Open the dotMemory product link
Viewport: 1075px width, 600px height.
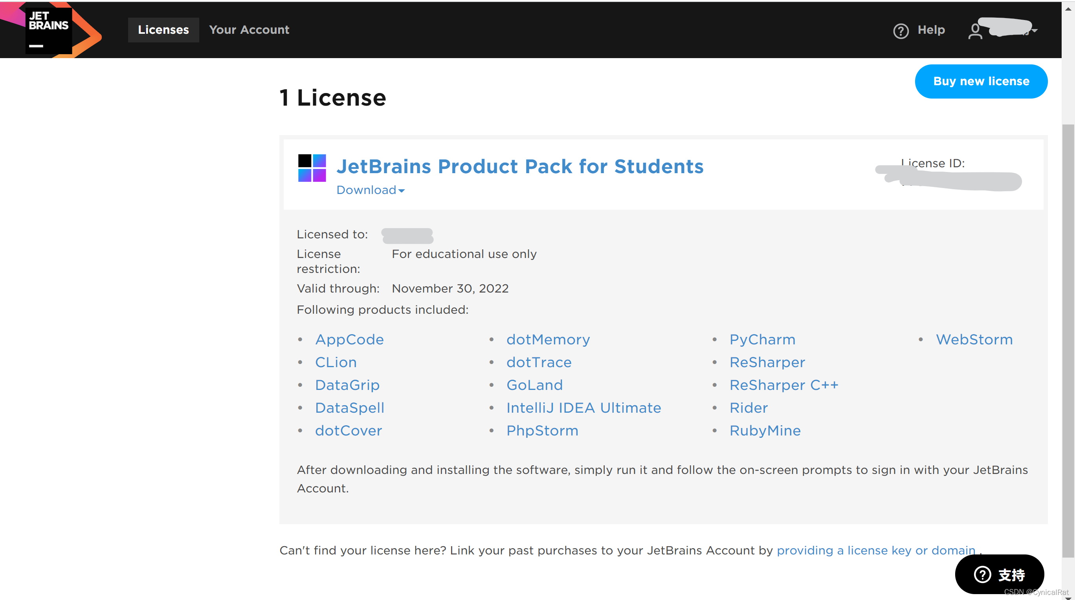coord(548,339)
